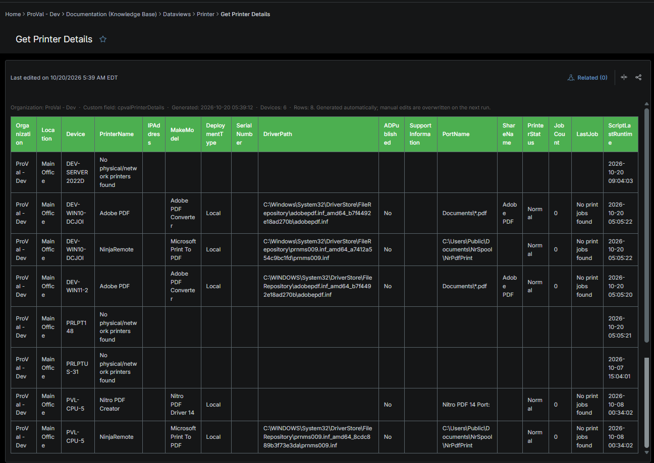This screenshot has height=463, width=654.
Task: Click the share icon
Action: [638, 78]
